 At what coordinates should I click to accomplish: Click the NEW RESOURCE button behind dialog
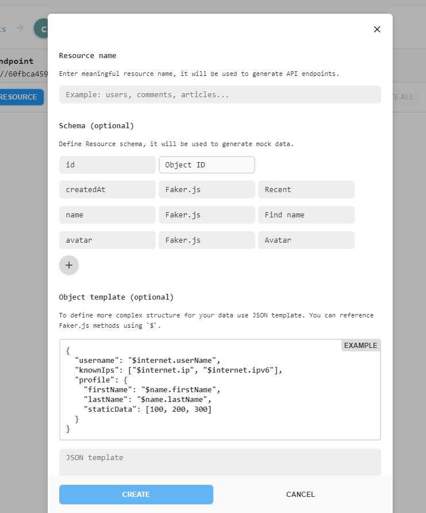[x=21, y=97]
